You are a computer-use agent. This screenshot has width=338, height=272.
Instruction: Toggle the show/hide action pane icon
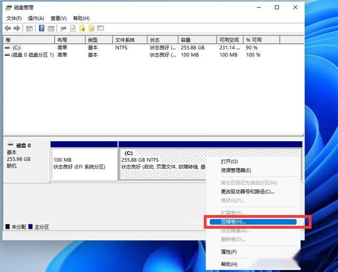pyautogui.click(x=51, y=28)
